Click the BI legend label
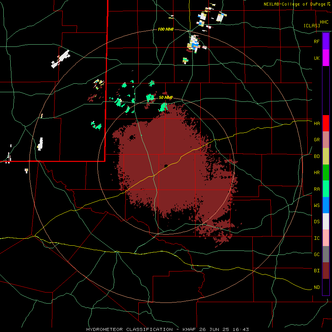The height and width of the screenshot is (332, 332). [x=317, y=271]
